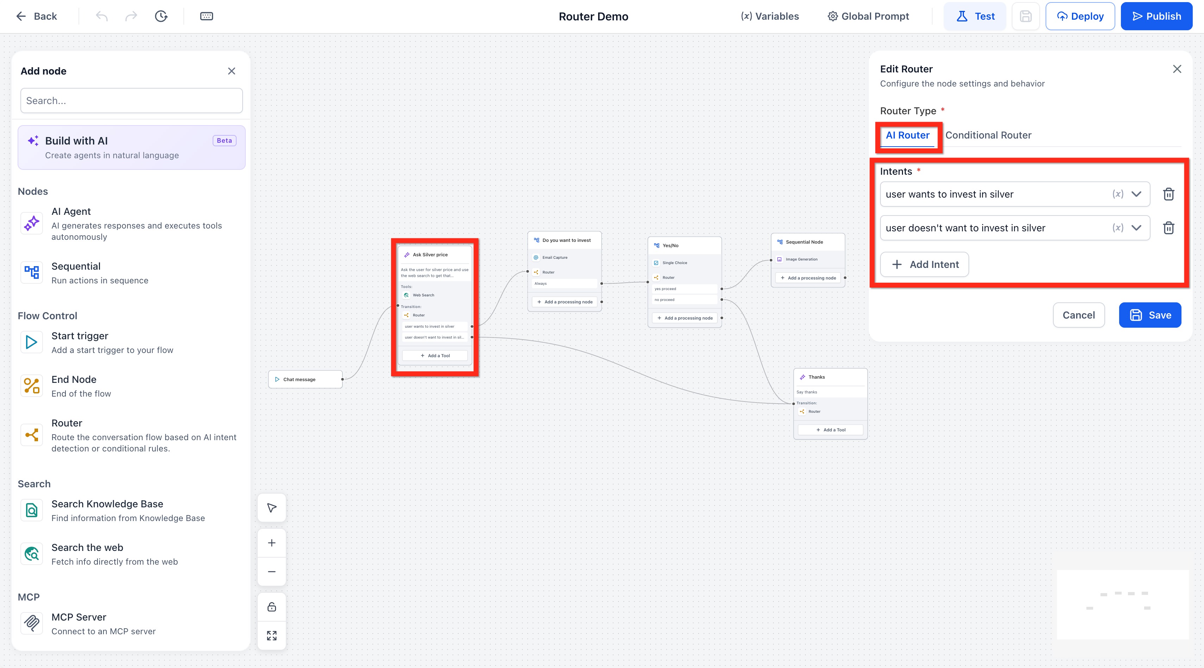Click the keyboard shortcuts icon
This screenshot has width=1204, height=668.
point(207,16)
